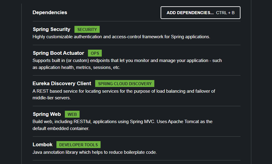Click the Spring Security description text

pos(121,37)
